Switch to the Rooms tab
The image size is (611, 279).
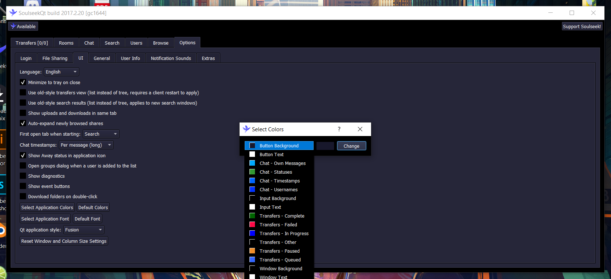(66, 43)
